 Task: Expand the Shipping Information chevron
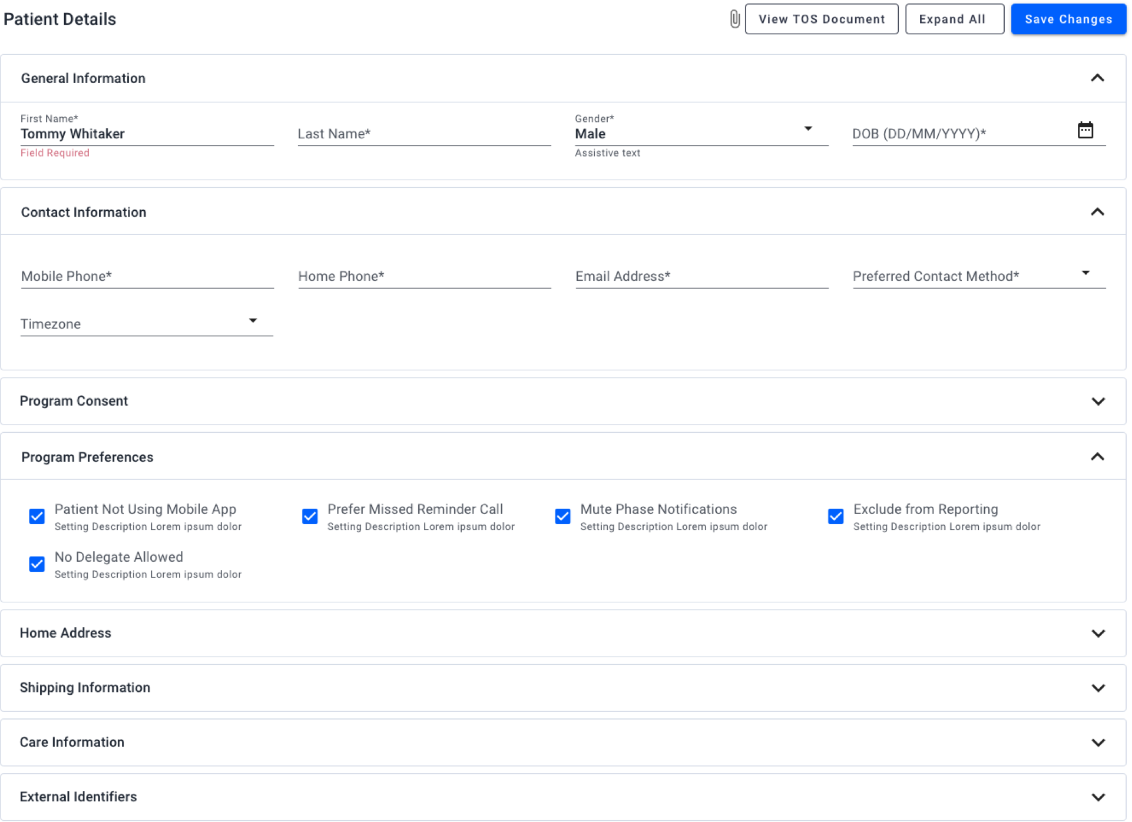coord(1098,688)
